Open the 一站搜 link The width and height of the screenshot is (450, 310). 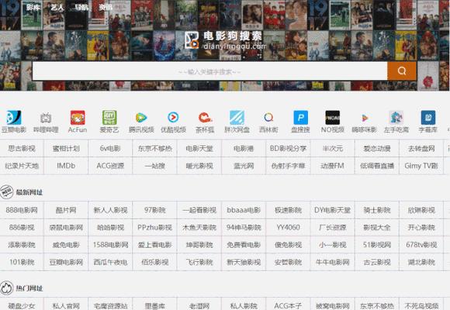(154, 166)
